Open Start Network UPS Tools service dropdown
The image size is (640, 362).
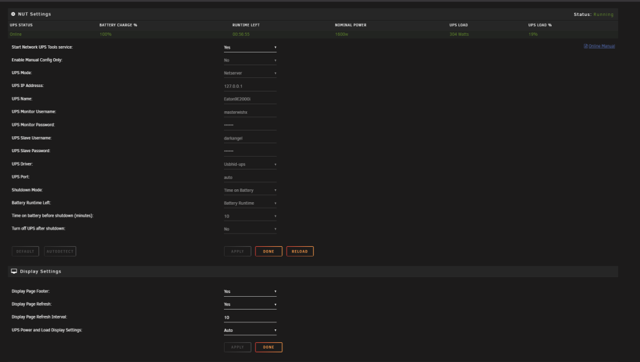250,47
